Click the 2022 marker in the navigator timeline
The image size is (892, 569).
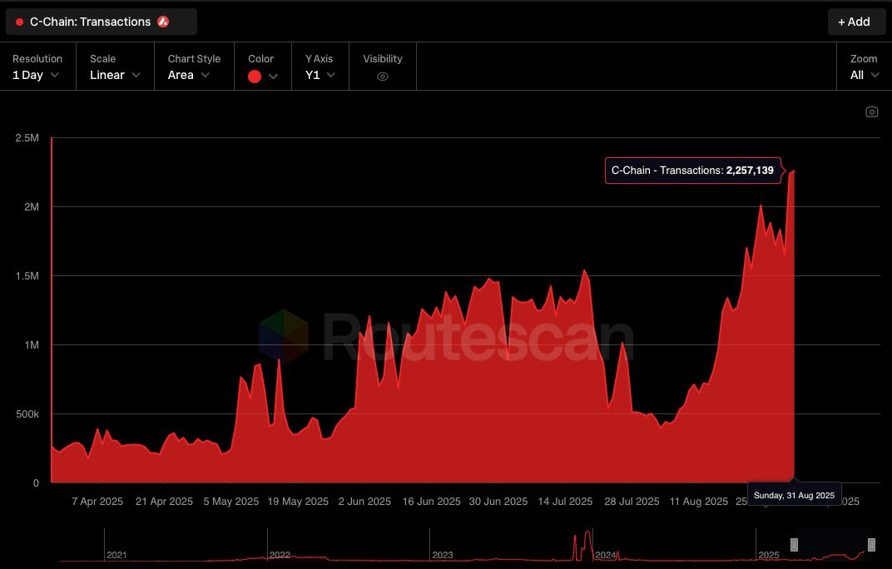point(280,555)
